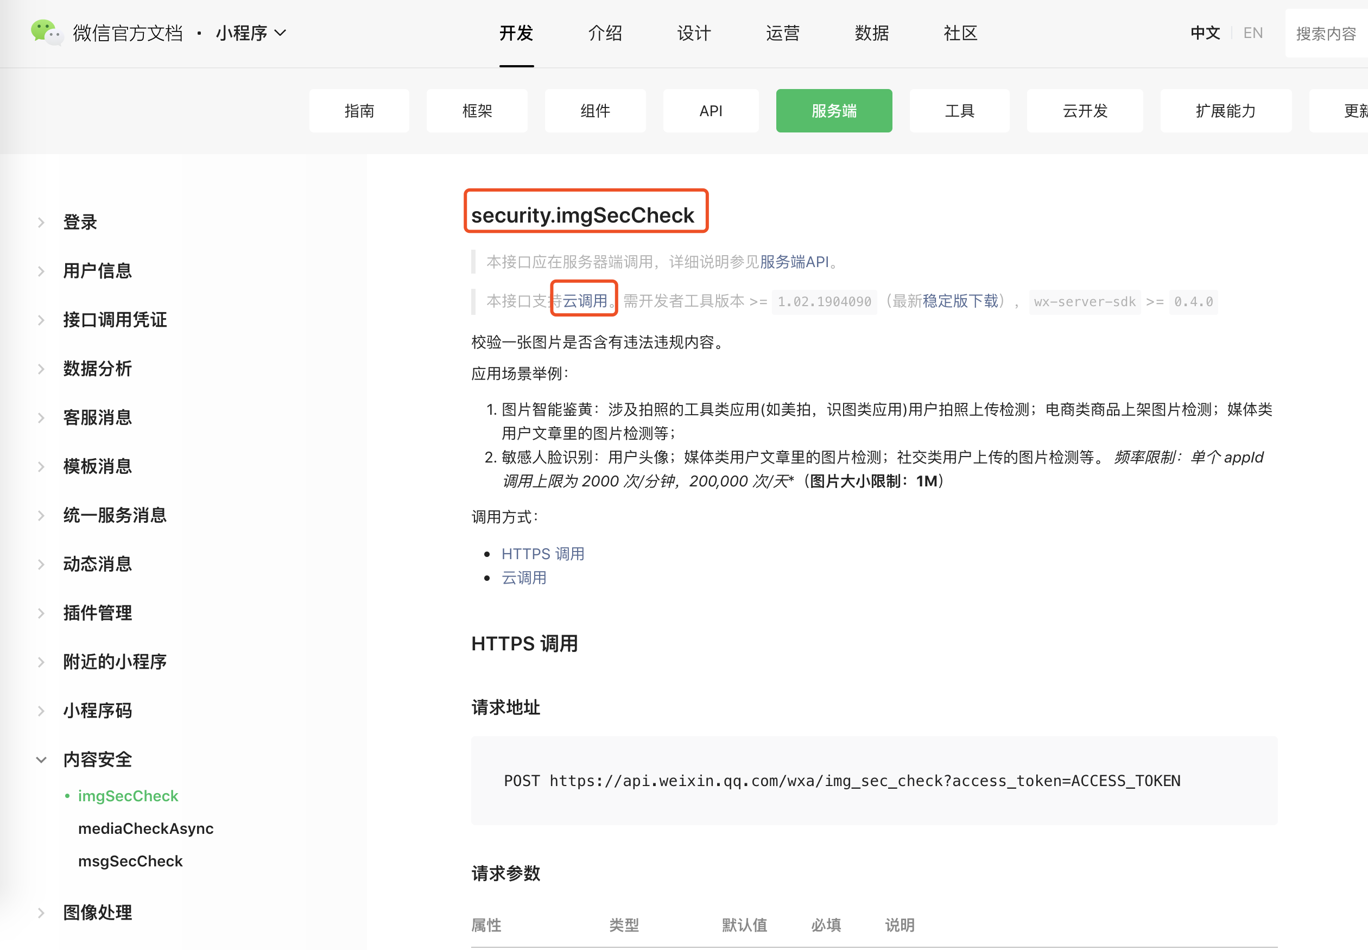Screen dimensions: 1368x950
Task: Open the 数据 navigation tab
Action: pyautogui.click(x=871, y=33)
